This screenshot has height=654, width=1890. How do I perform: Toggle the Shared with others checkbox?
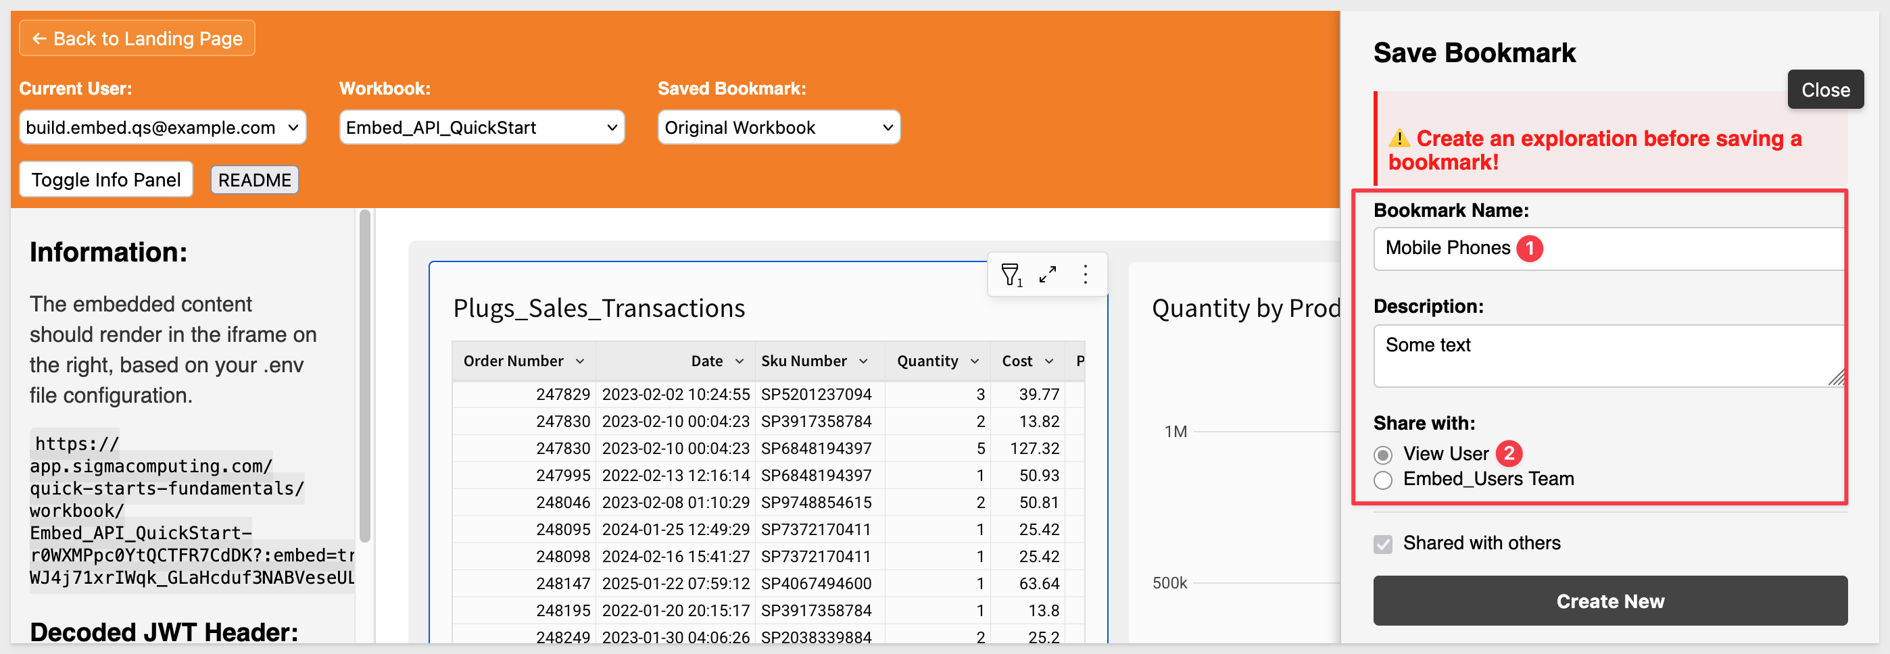[1382, 543]
